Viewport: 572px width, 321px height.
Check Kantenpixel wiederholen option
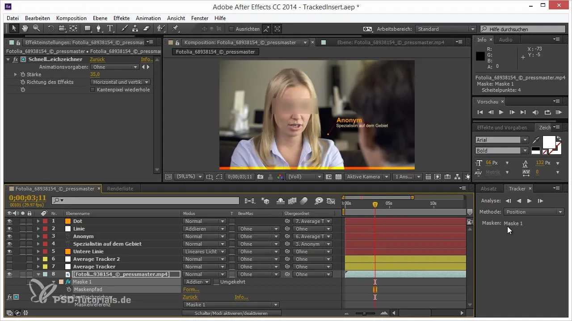click(93, 90)
